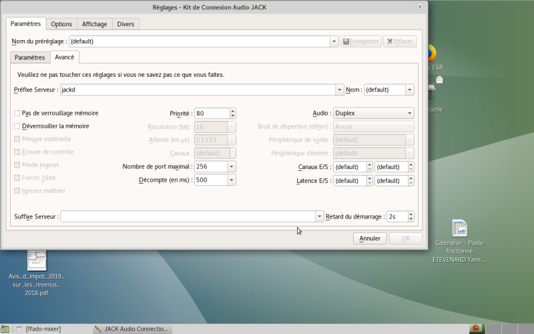Close the Réglages dialog window

coord(419,7)
